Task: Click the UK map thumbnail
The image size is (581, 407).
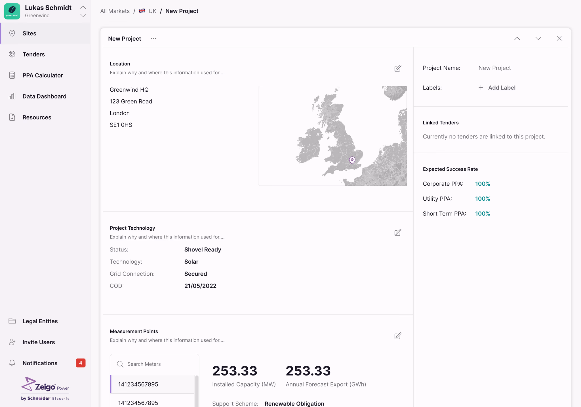Action: [x=332, y=136]
